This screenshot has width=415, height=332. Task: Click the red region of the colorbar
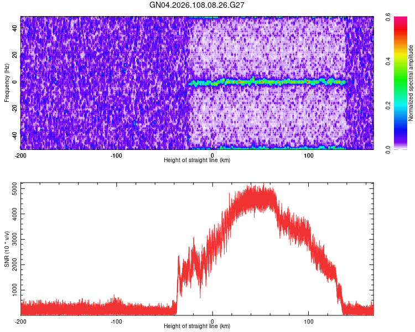point(401,30)
